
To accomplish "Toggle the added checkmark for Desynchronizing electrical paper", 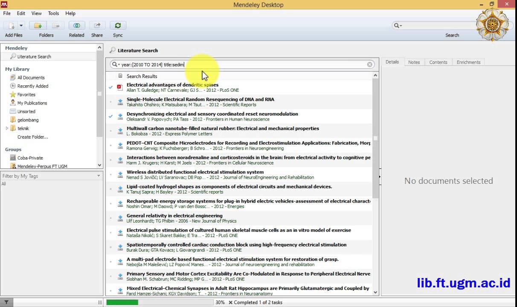I will click(111, 116).
